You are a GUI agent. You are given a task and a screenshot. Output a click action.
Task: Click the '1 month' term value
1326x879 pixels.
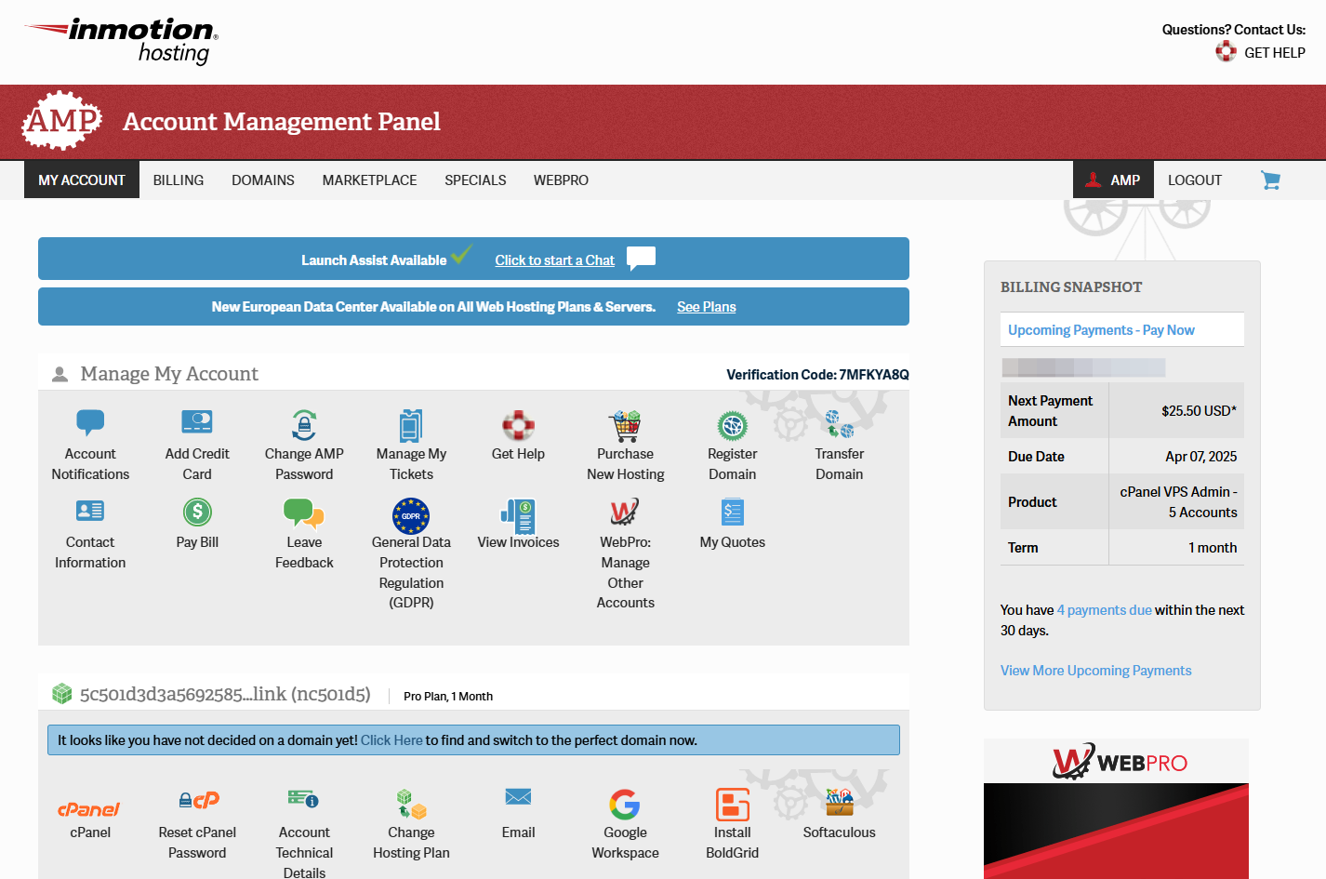pyautogui.click(x=1213, y=548)
